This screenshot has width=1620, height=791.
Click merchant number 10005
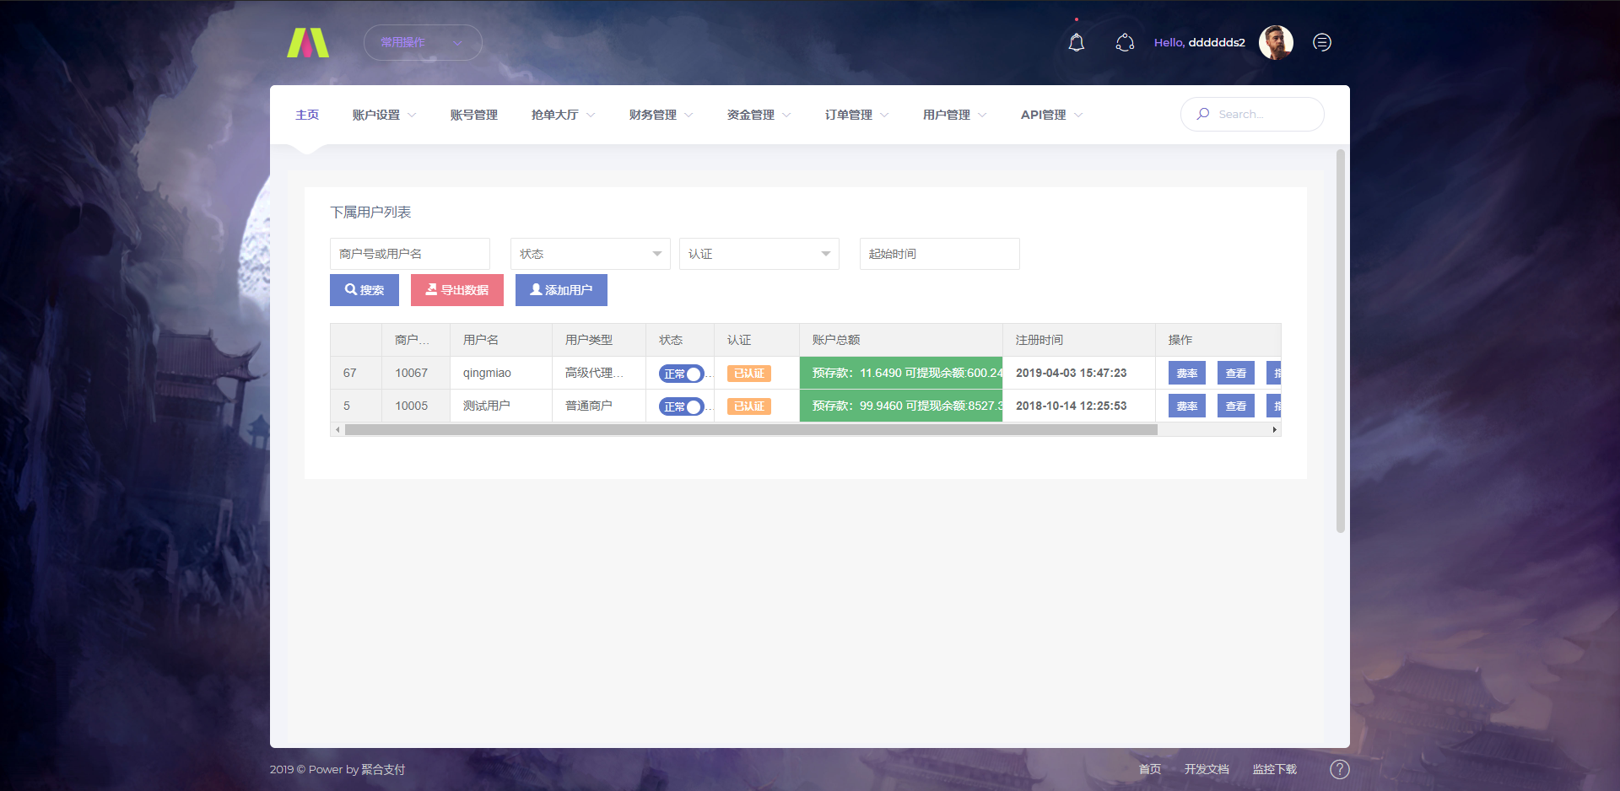coord(412,406)
